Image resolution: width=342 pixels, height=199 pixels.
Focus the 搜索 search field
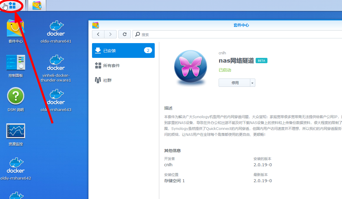[x=237, y=35]
